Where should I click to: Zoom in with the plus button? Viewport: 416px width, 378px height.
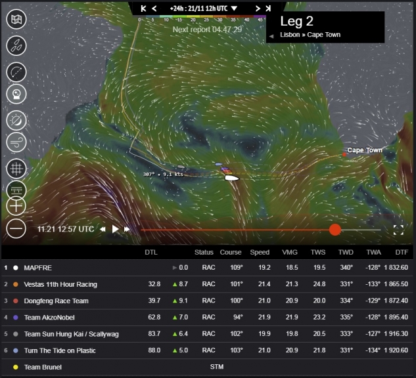[x=16, y=206]
